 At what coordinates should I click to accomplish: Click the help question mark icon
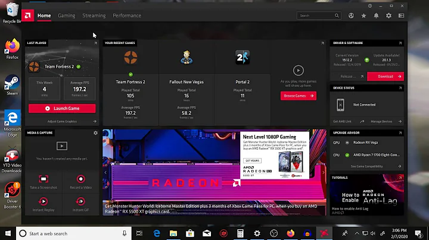[370, 6]
